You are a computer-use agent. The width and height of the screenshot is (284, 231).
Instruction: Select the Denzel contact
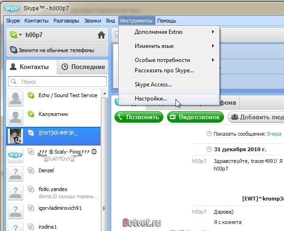point(54,174)
